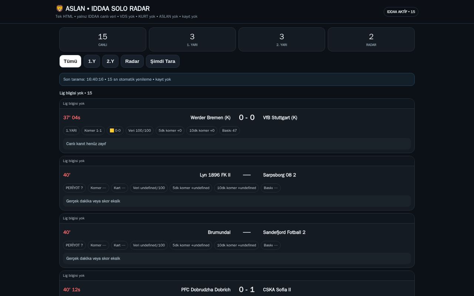Click the PFC Dobrudzha Dobrich team name
474x296 pixels.
pos(206,290)
